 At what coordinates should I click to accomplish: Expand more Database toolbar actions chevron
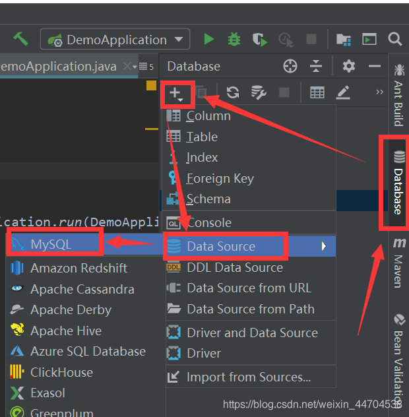(379, 92)
